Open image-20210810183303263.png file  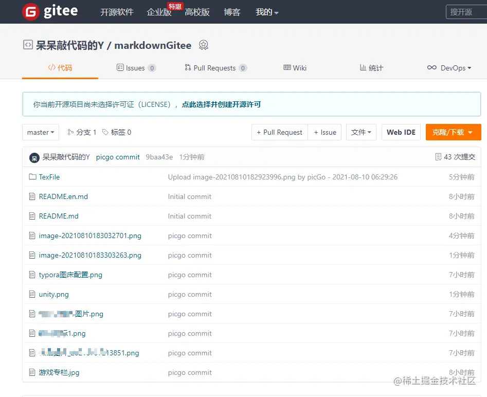click(x=90, y=255)
